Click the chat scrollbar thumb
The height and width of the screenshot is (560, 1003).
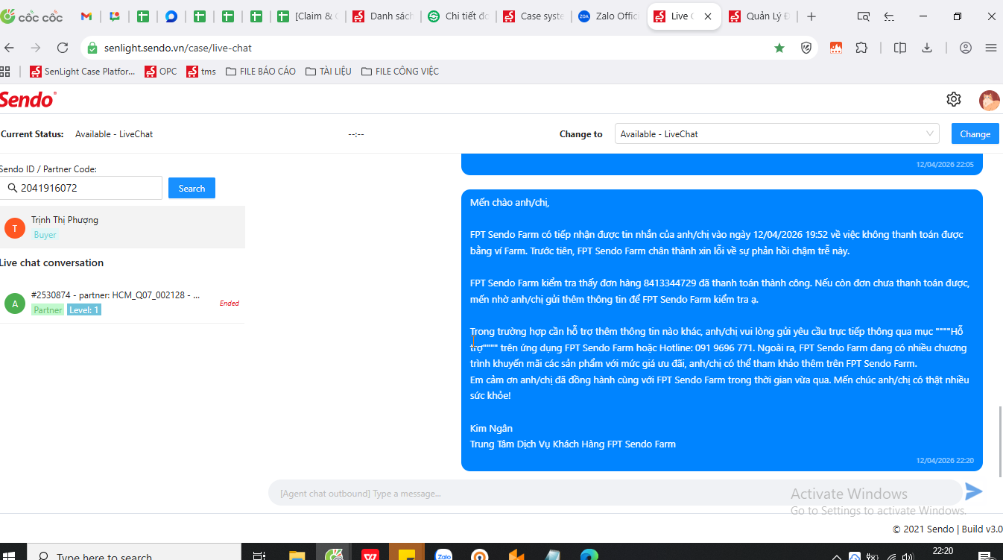[1000, 441]
